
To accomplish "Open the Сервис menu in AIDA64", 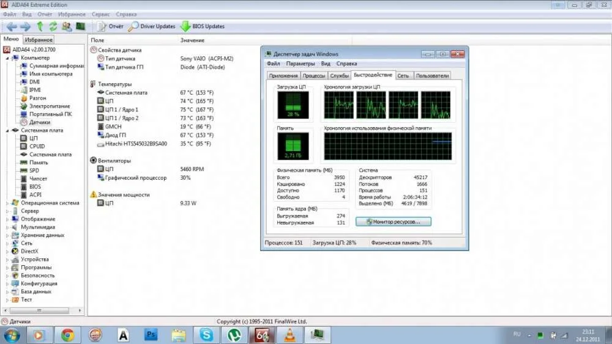I will 101,14.
